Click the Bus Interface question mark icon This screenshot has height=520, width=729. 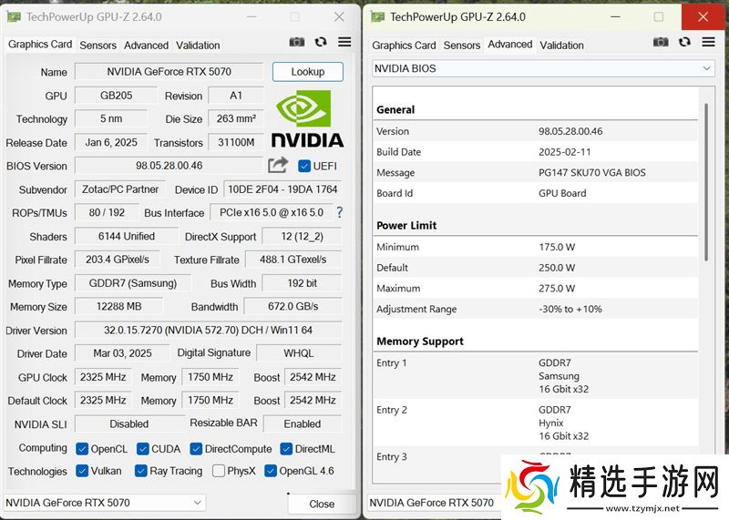pyautogui.click(x=340, y=212)
